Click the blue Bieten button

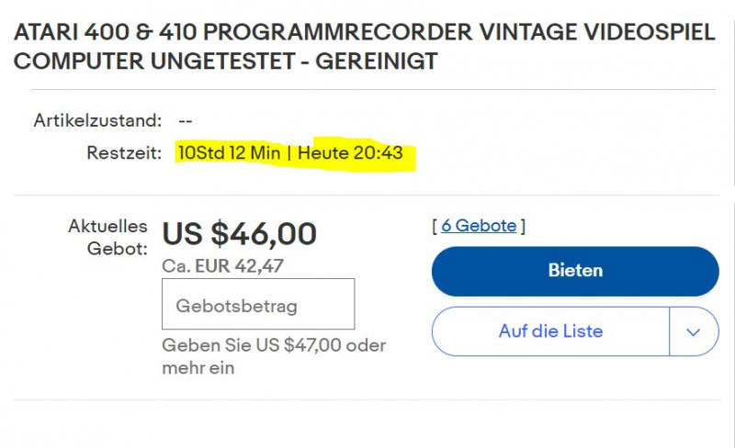[575, 271]
